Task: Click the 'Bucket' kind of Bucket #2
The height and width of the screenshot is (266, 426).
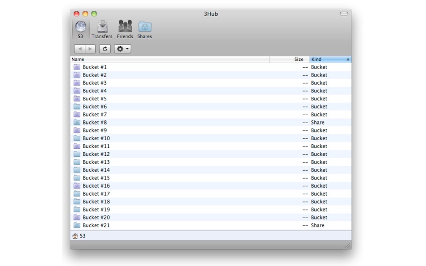Action: pos(319,75)
